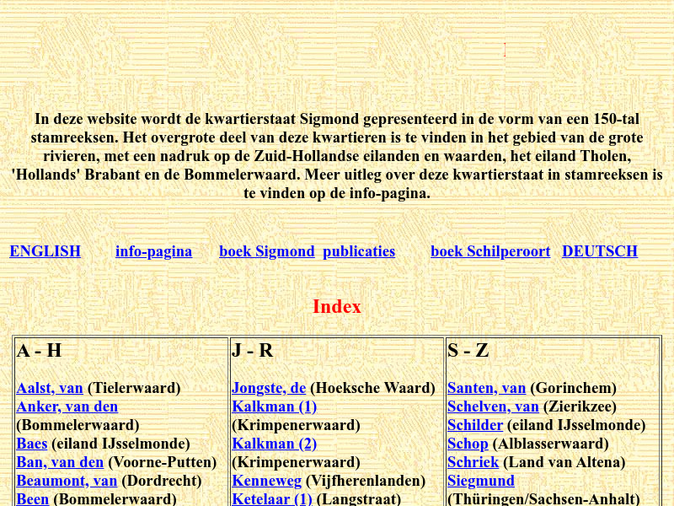Image resolution: width=674 pixels, height=506 pixels.
Task: Open the Ban, van den page
Action: [59, 462]
